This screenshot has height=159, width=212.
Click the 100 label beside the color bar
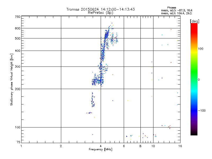(x=201, y=49)
